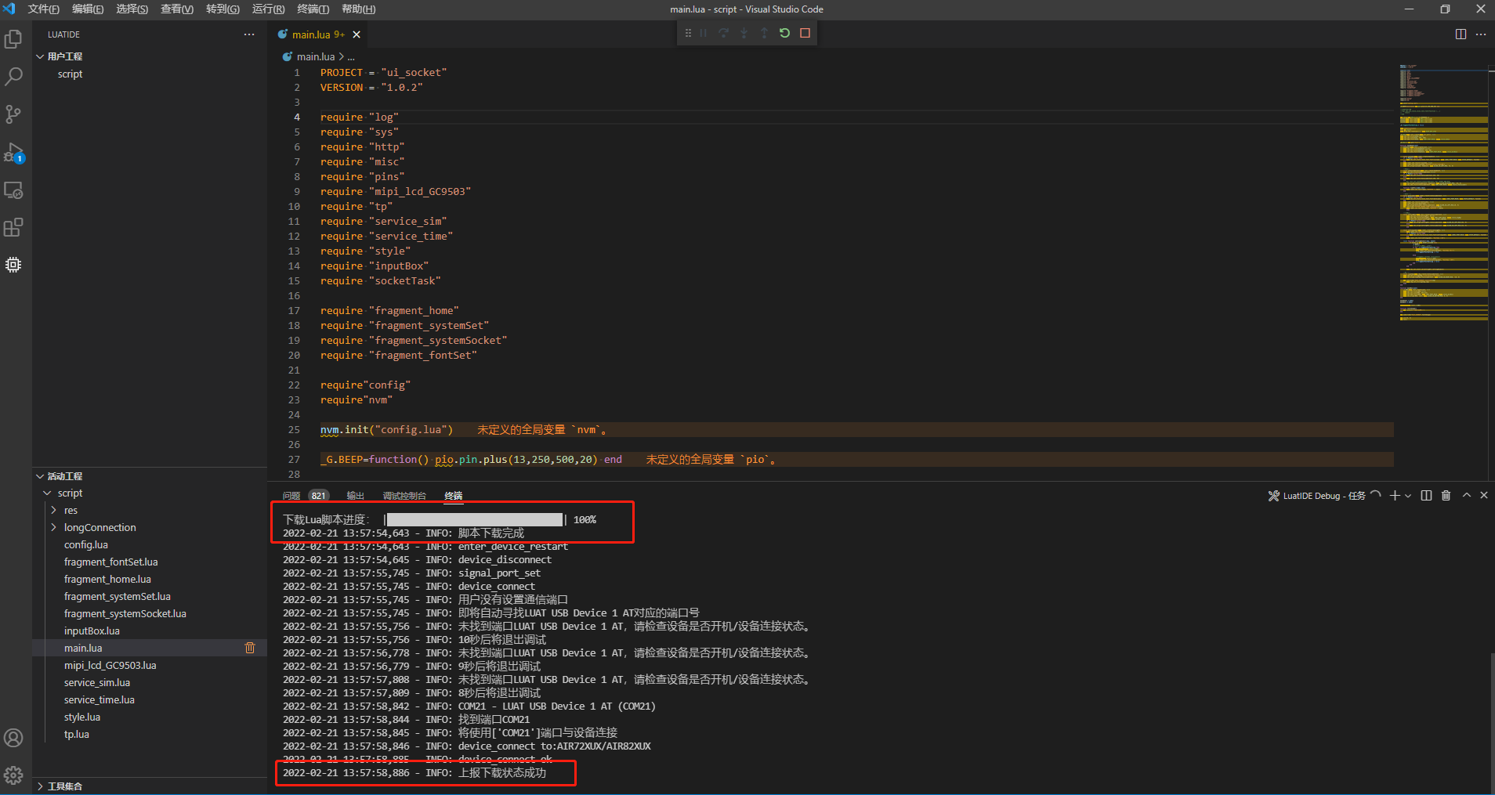Expand the longConnection folder
Screen dimensions: 1495x795
(53, 528)
